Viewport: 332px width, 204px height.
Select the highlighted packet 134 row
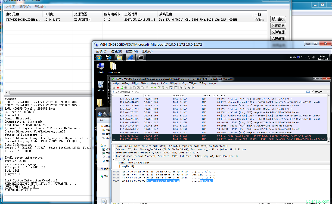[x=220, y=135]
